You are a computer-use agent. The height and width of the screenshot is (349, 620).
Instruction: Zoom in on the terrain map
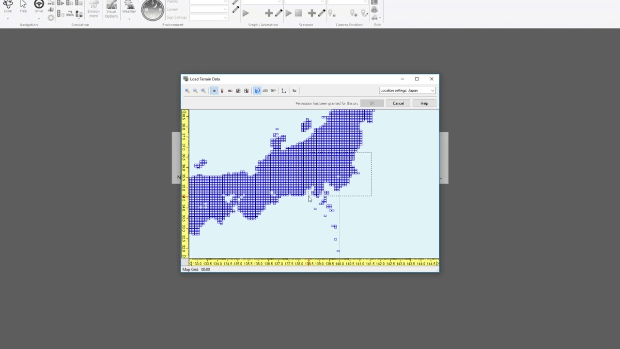[x=187, y=91]
